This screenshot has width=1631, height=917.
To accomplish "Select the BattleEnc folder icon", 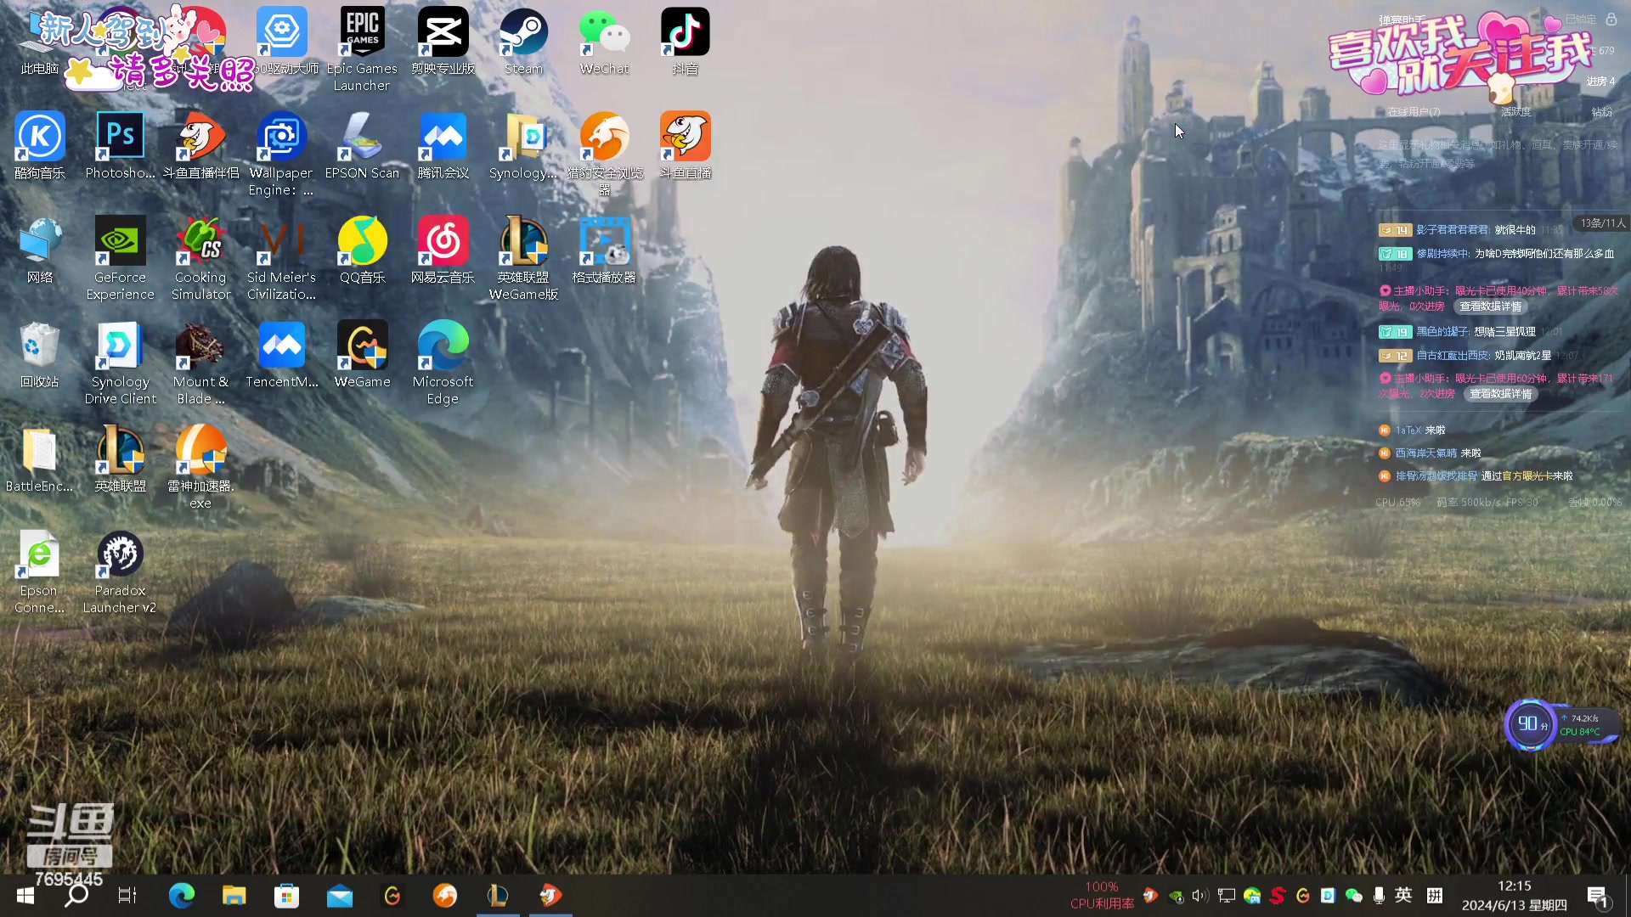I will coord(40,459).
